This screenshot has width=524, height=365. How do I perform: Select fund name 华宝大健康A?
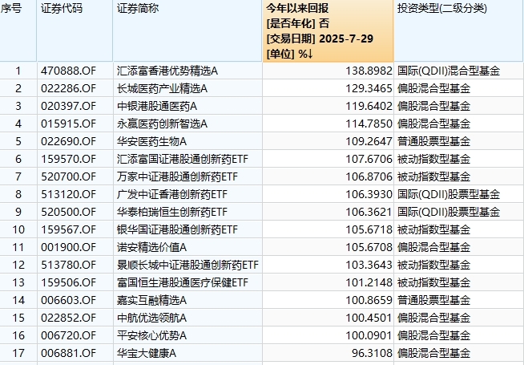pyautogui.click(x=147, y=353)
